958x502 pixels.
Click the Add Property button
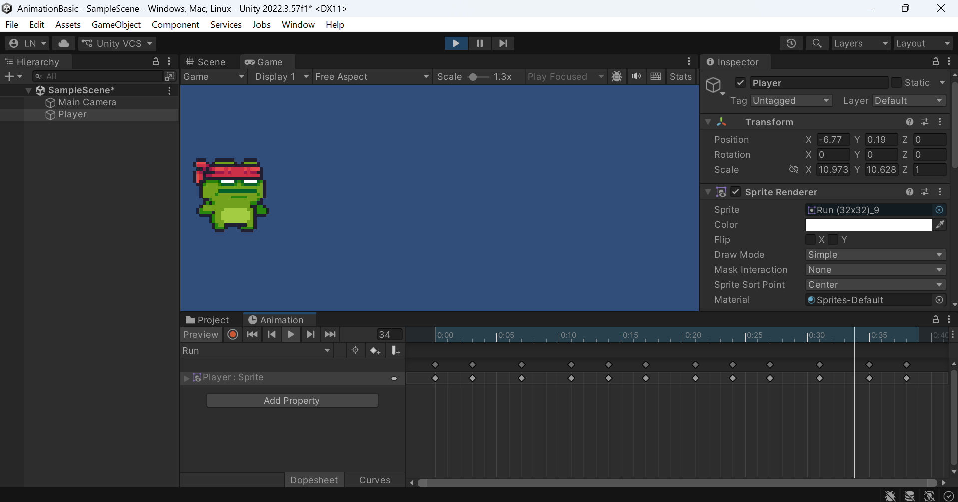click(292, 400)
